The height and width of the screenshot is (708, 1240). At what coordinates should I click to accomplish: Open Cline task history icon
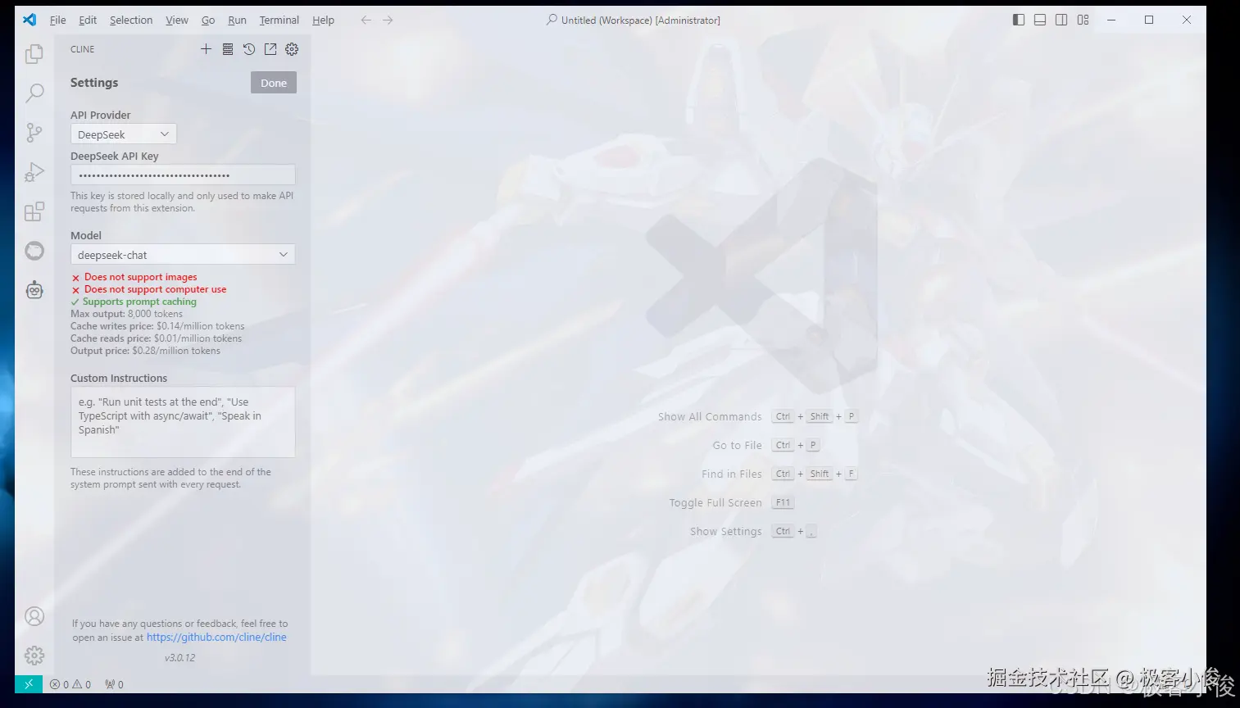[249, 49]
